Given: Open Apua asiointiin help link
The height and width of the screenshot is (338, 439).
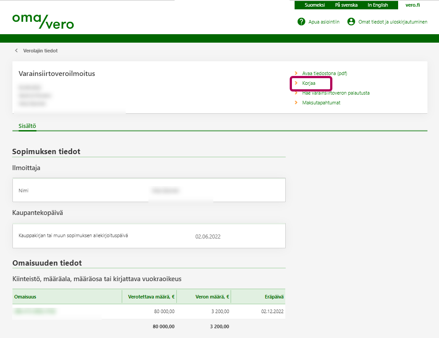Looking at the screenshot, I should pyautogui.click(x=323, y=22).
